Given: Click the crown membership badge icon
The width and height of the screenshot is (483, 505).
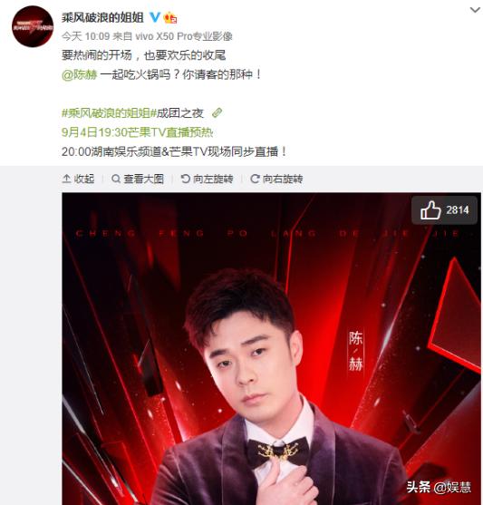Looking at the screenshot, I should (x=170, y=17).
